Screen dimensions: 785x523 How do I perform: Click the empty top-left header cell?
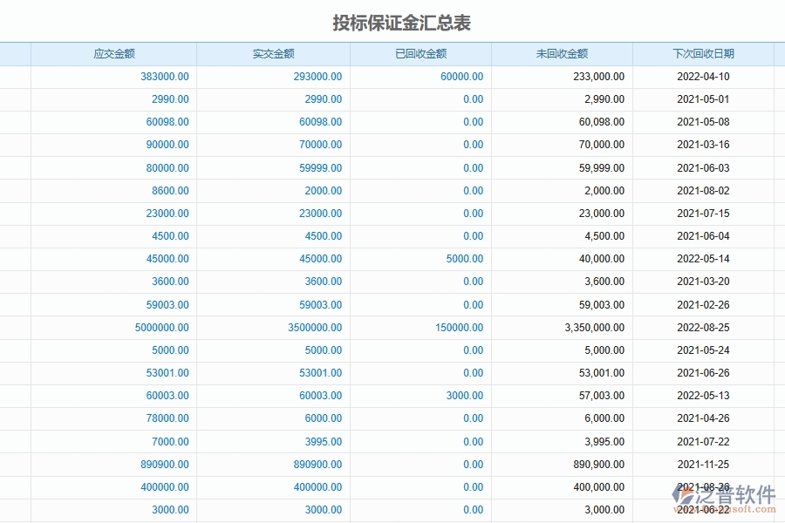coord(13,53)
